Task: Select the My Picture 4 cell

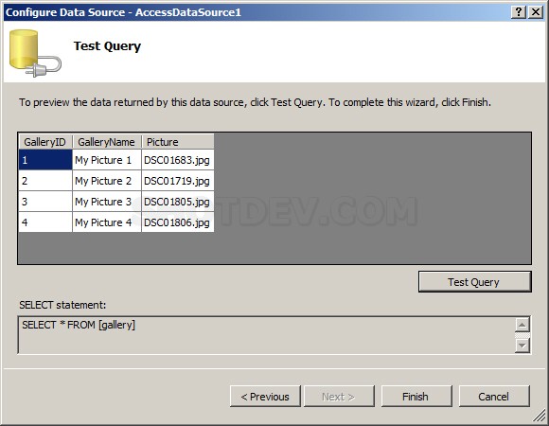Action: point(106,222)
